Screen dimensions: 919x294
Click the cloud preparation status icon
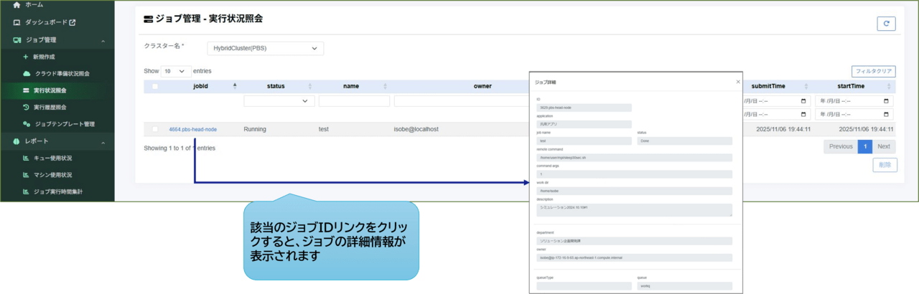pyautogui.click(x=27, y=73)
